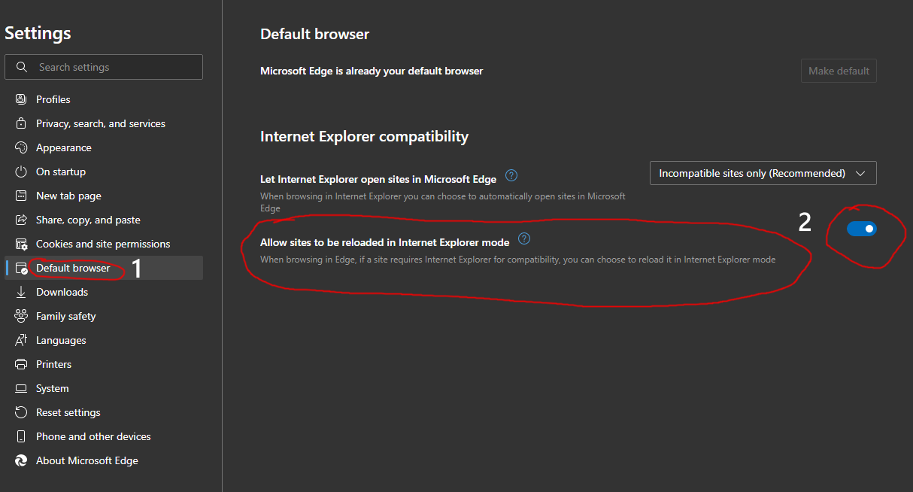The width and height of the screenshot is (913, 492).
Task: Click the Cookies and site permissions icon
Action: point(21,244)
